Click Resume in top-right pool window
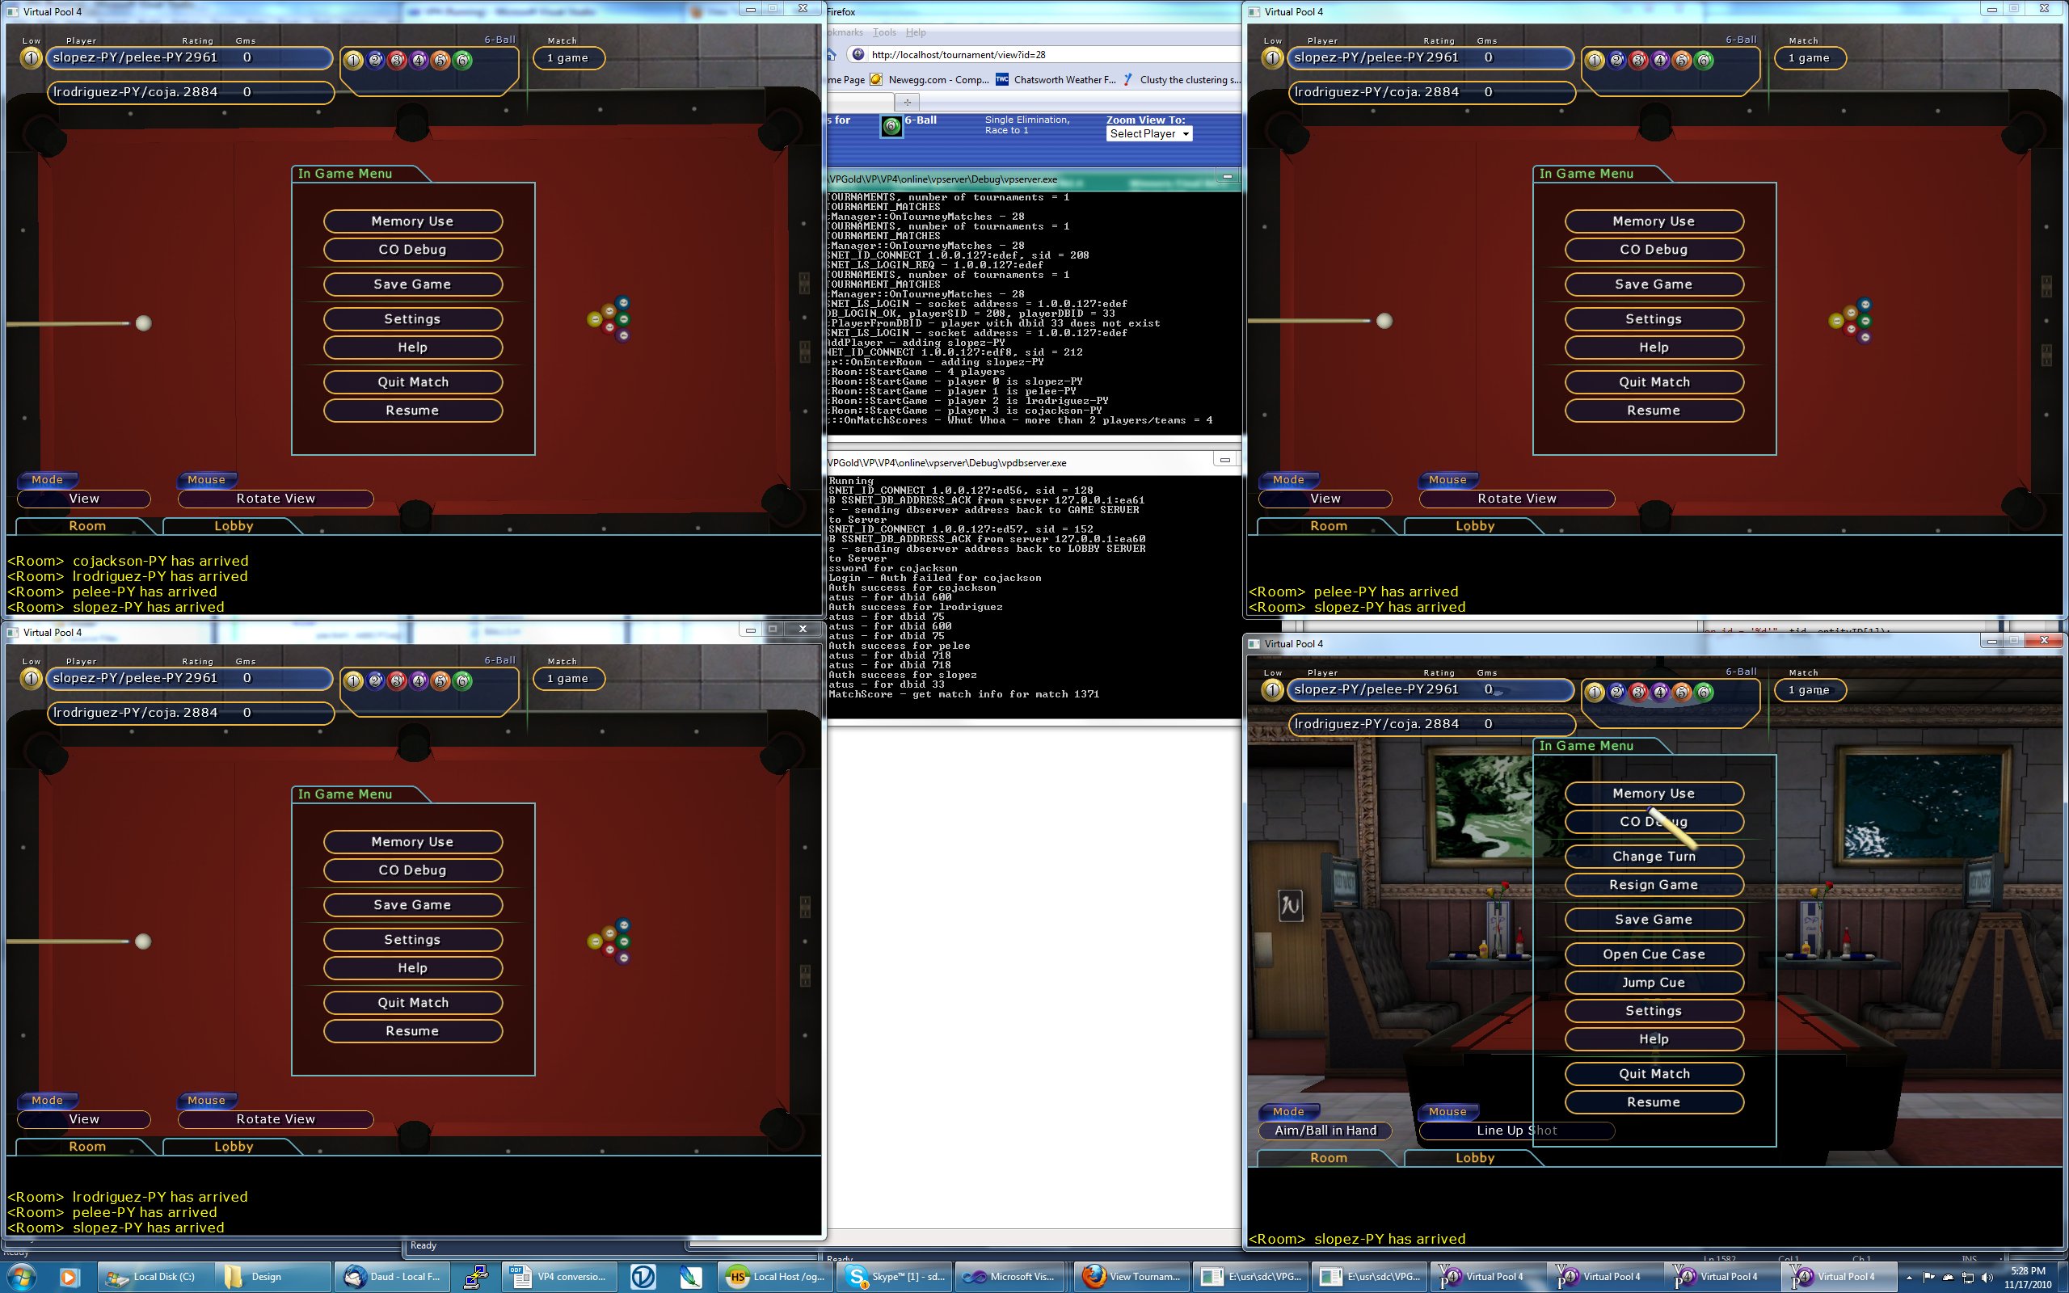This screenshot has height=1293, width=2069. [1654, 411]
